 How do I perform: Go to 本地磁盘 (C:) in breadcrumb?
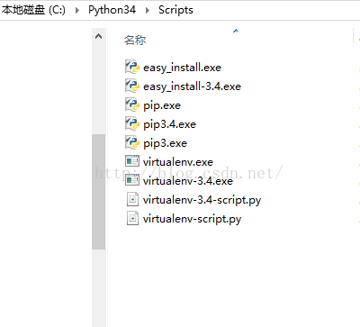[x=33, y=10]
